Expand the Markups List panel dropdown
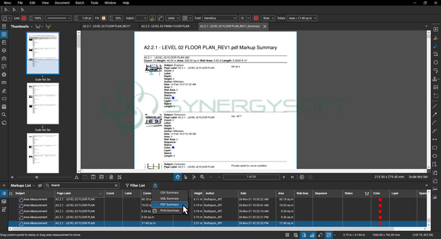Screen dimensions: 441x239 (x=34, y=185)
